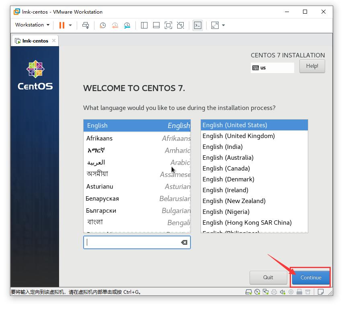Screen dimensions: 344x309
Task: Choose English (Australia) locale
Action: pos(254,158)
